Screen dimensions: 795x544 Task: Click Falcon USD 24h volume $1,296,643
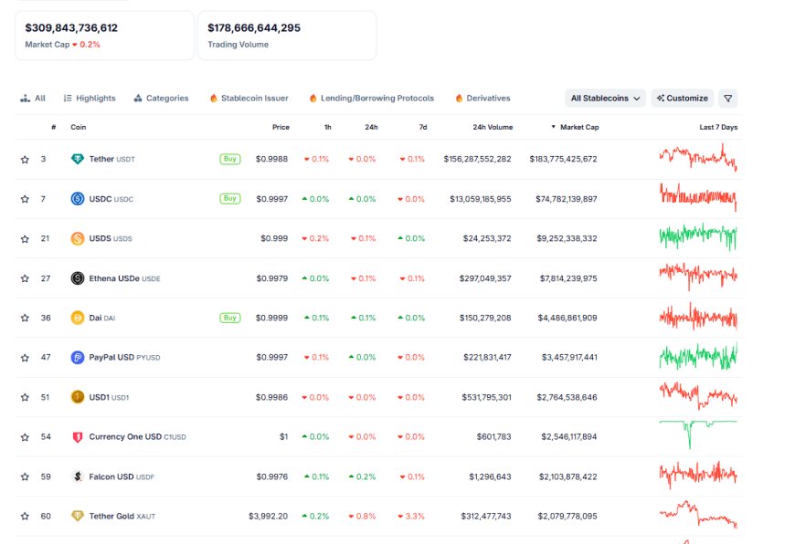[490, 476]
